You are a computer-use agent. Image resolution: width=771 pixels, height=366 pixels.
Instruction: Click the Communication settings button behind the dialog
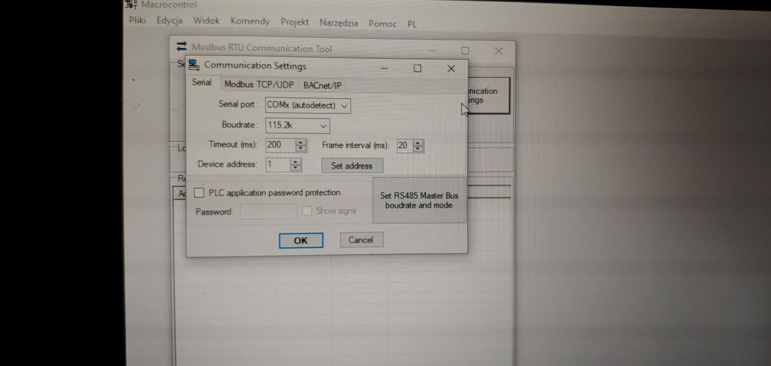tap(488, 96)
